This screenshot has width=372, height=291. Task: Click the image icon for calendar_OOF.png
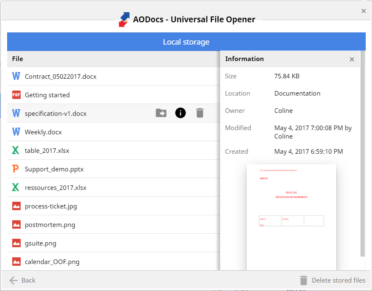[x=16, y=262]
